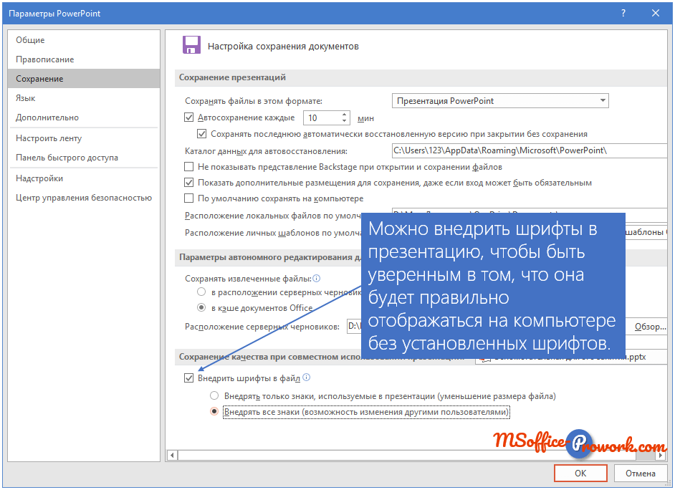This screenshot has width=675, height=490.
Task: Open Панель быстрого доступа category
Action: (x=84, y=158)
